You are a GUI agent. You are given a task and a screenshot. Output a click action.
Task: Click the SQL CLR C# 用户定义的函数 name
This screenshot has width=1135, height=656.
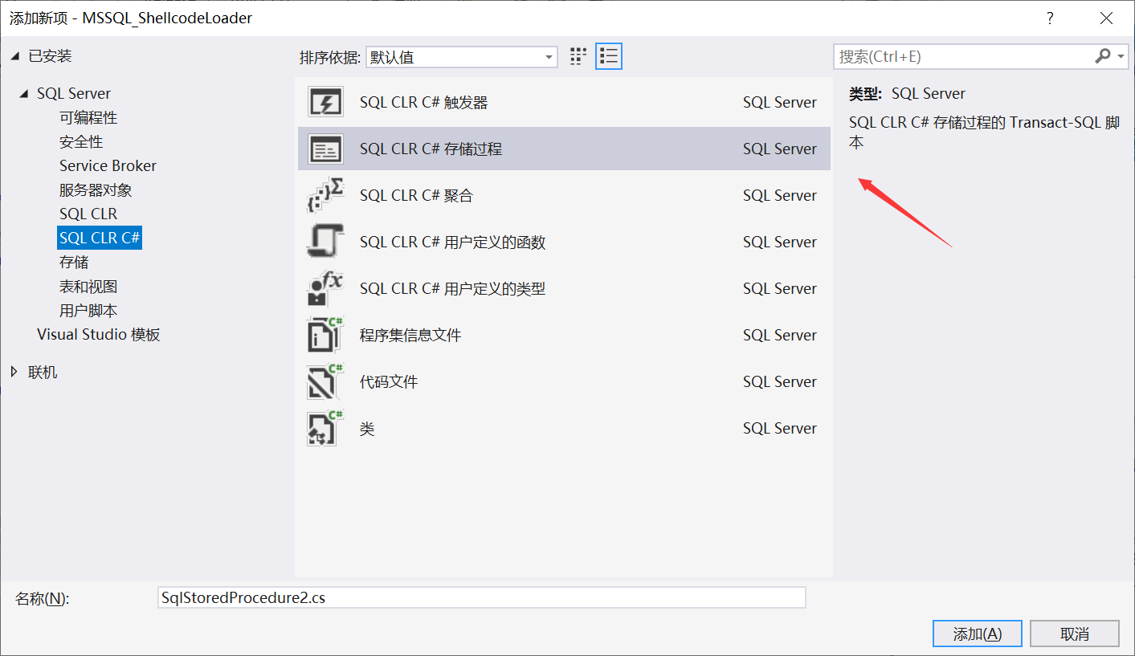(x=452, y=242)
